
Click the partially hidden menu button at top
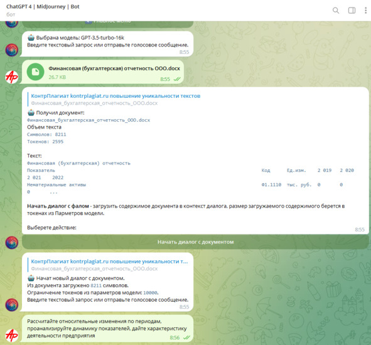pyautogui.click(x=107, y=24)
